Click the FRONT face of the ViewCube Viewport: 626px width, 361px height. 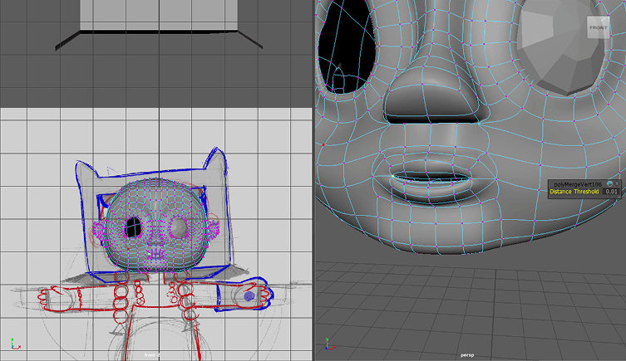[x=598, y=27]
